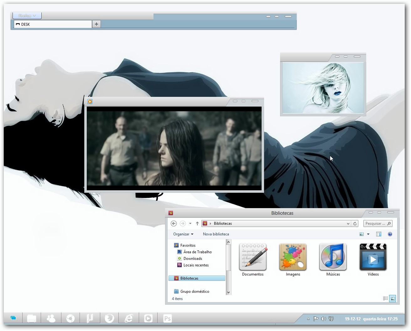411x331 pixels.
Task: Toggle the preview pane
Action: tap(379, 234)
